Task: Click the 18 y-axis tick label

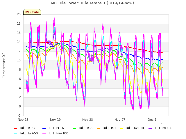Action: [19, 23]
